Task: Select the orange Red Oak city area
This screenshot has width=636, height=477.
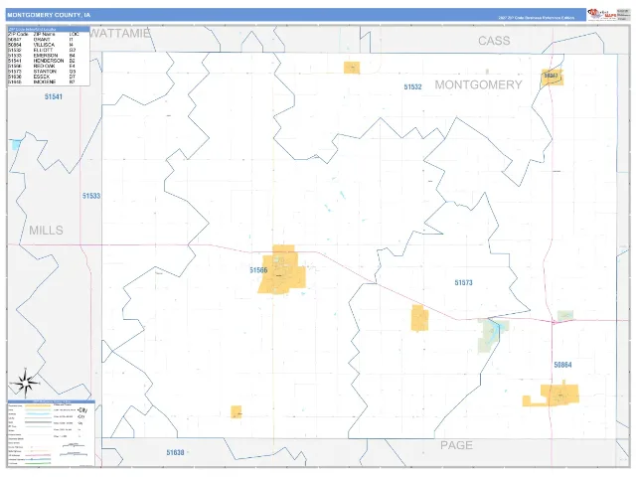Action: (x=282, y=269)
